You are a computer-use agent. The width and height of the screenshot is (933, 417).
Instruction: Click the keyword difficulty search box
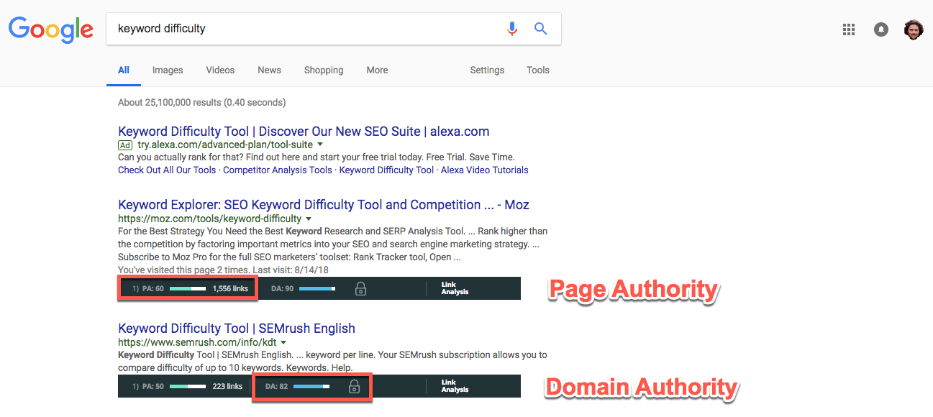pyautogui.click(x=302, y=29)
